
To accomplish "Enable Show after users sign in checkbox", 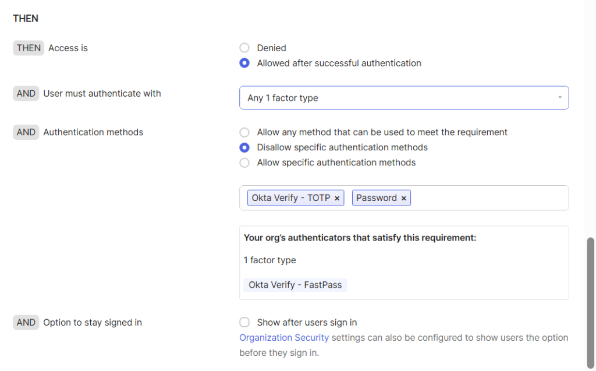I will (x=244, y=322).
